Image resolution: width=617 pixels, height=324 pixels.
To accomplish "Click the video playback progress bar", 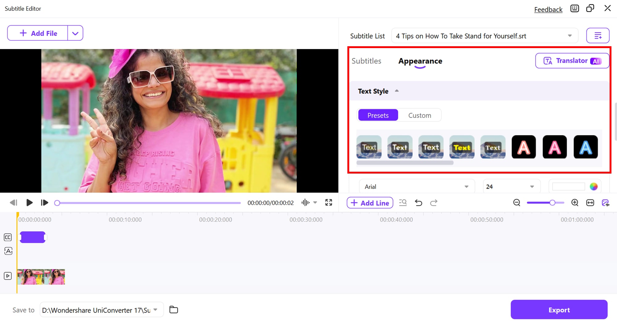I will pyautogui.click(x=147, y=203).
